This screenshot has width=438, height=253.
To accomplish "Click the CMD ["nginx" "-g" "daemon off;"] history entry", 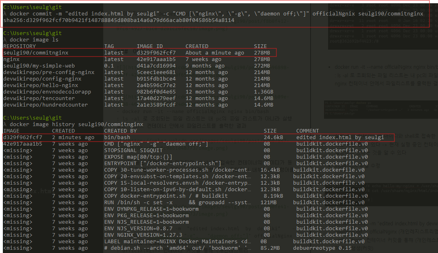I will click(156, 144).
